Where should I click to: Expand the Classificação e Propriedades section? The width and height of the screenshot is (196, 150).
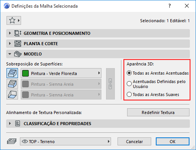pos(10,124)
